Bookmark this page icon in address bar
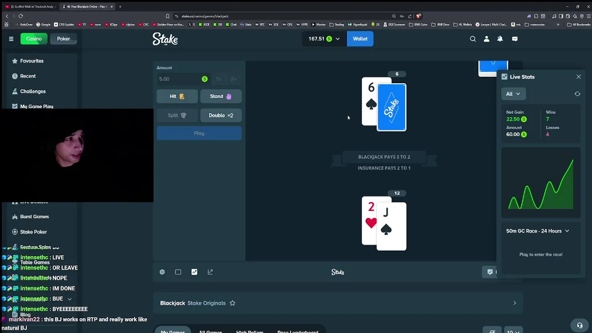The height and width of the screenshot is (333, 592). (167, 16)
